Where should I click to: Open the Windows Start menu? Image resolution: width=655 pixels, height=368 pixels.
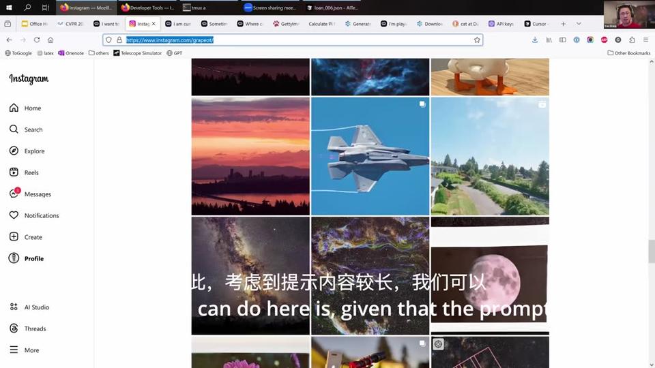(9, 7)
